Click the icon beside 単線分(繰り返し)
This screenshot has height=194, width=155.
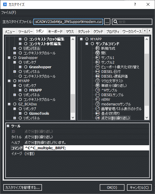click(98, 85)
